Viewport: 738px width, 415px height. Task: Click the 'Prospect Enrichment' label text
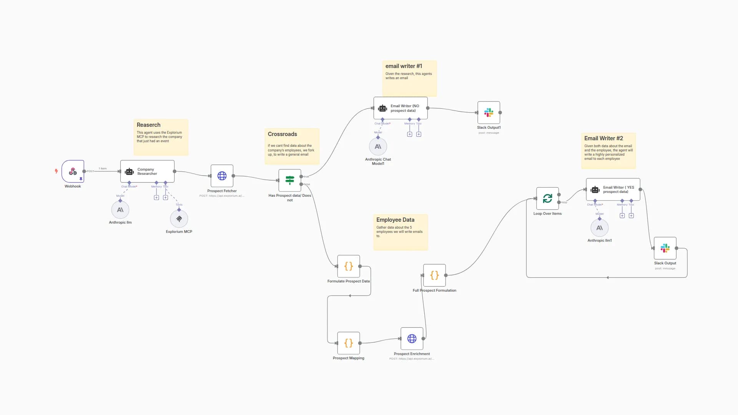coord(412,354)
